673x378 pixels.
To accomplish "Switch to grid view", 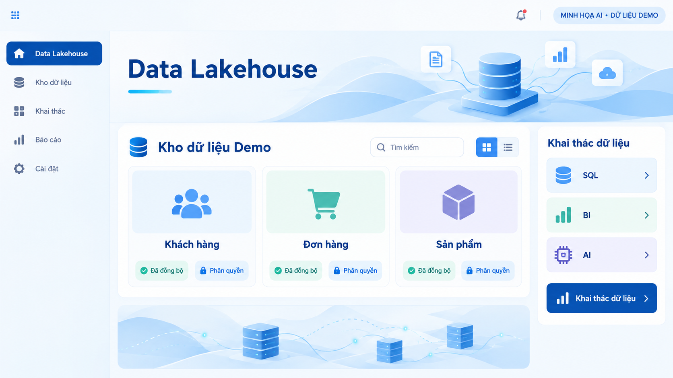I will (487, 147).
